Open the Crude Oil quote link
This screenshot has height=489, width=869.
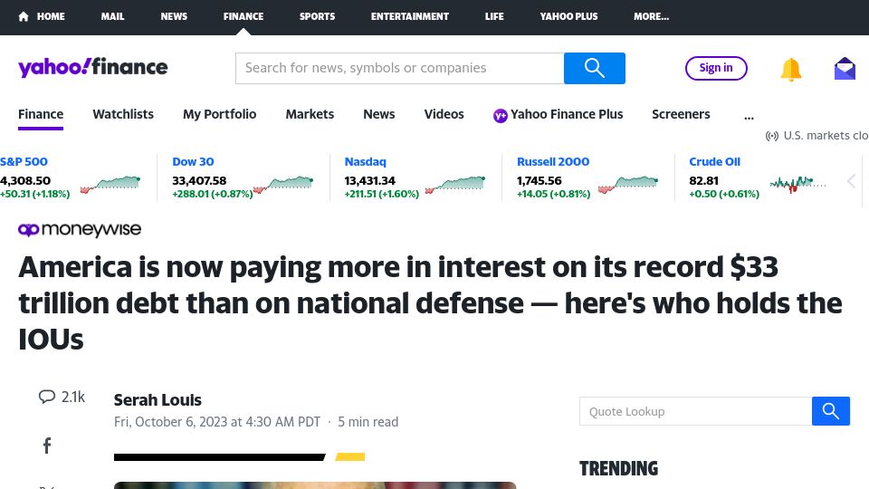[714, 162]
